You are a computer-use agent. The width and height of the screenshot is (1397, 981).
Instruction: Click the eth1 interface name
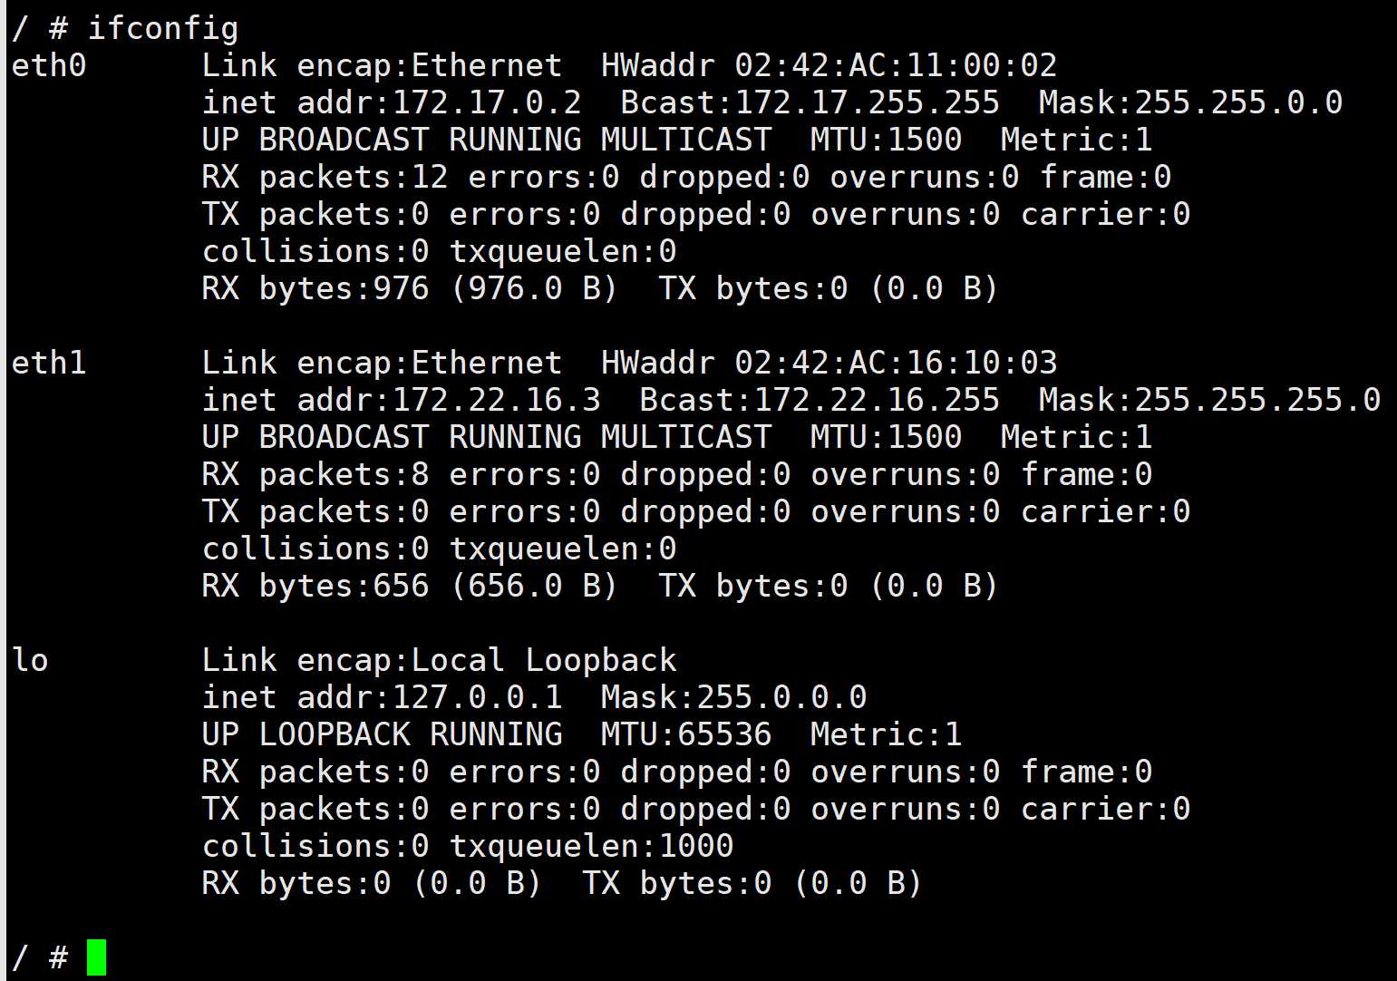click(x=49, y=363)
